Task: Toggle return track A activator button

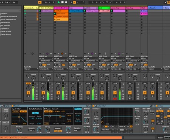Action: coord(152,93)
